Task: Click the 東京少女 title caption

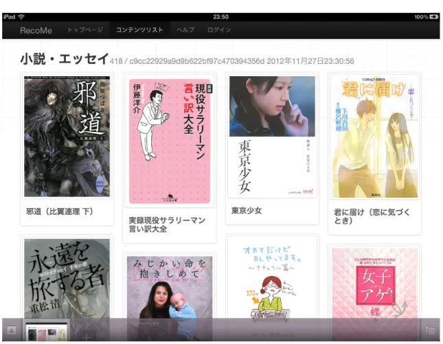Action: [x=247, y=210]
